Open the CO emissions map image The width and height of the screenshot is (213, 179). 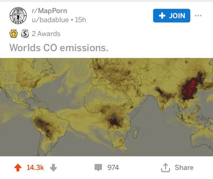(x=106, y=107)
